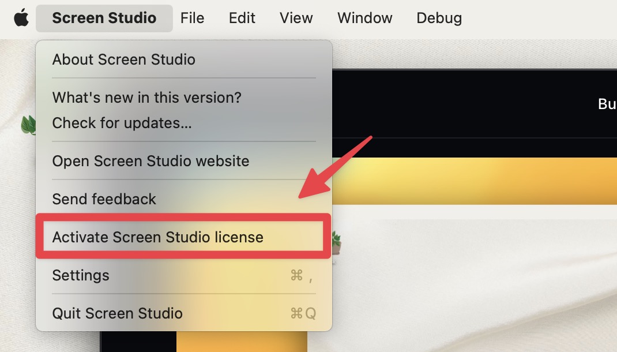Close the open Screen Studio menu via its title
Viewport: 617px width, 352px height.
tap(104, 18)
